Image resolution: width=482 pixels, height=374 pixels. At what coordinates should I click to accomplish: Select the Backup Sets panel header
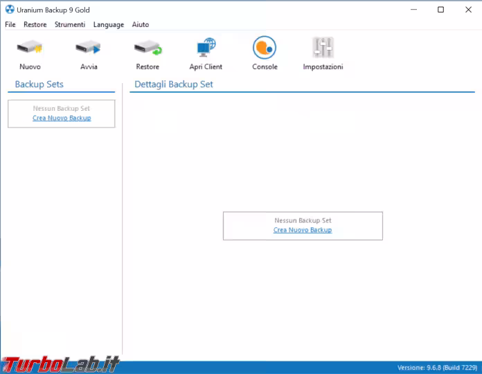(x=39, y=84)
